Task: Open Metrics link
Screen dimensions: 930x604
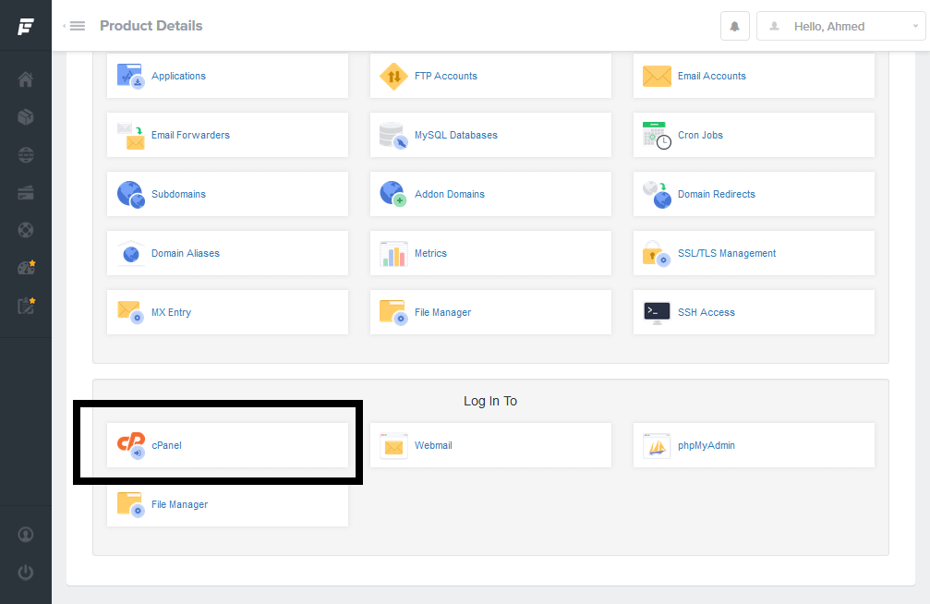Action: pyautogui.click(x=430, y=253)
